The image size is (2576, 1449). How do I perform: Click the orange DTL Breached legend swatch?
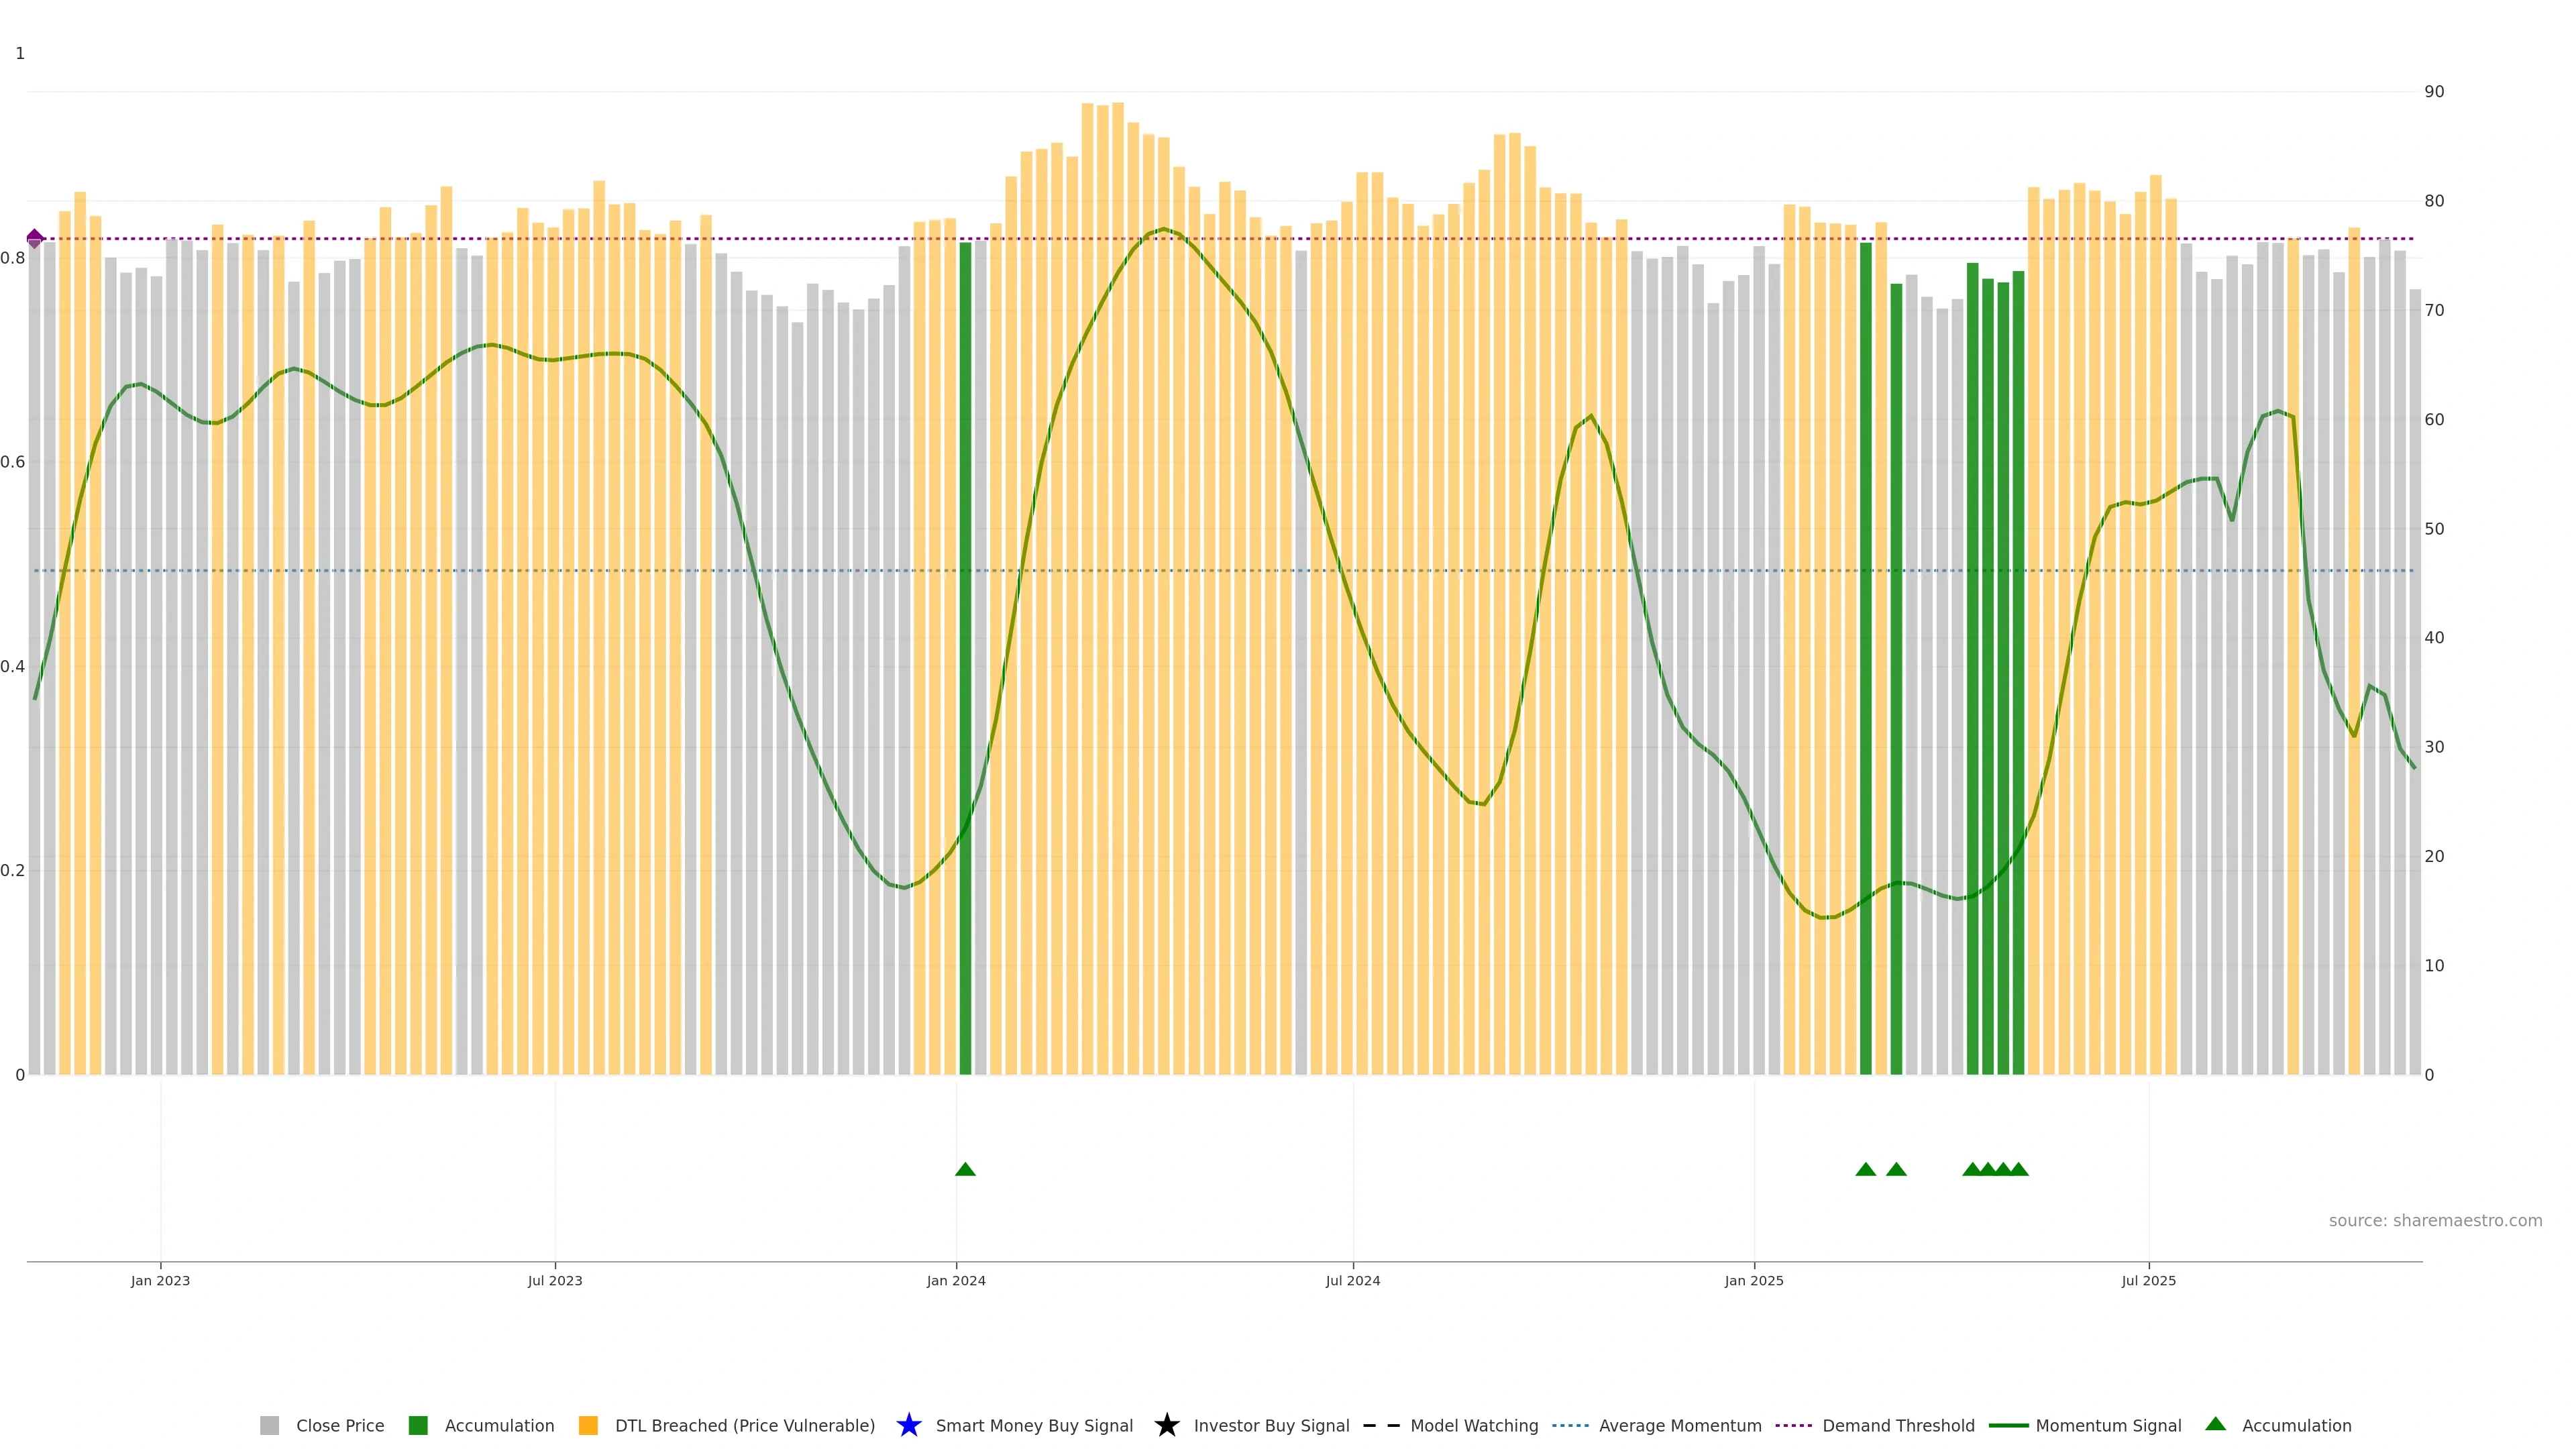(588, 1426)
